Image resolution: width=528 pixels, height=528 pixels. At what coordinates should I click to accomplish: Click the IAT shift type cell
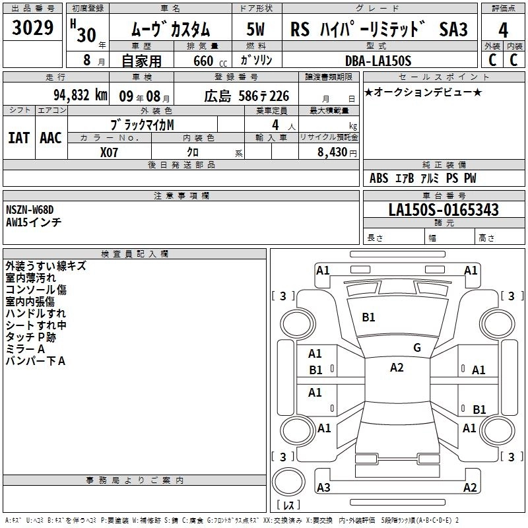(18, 137)
